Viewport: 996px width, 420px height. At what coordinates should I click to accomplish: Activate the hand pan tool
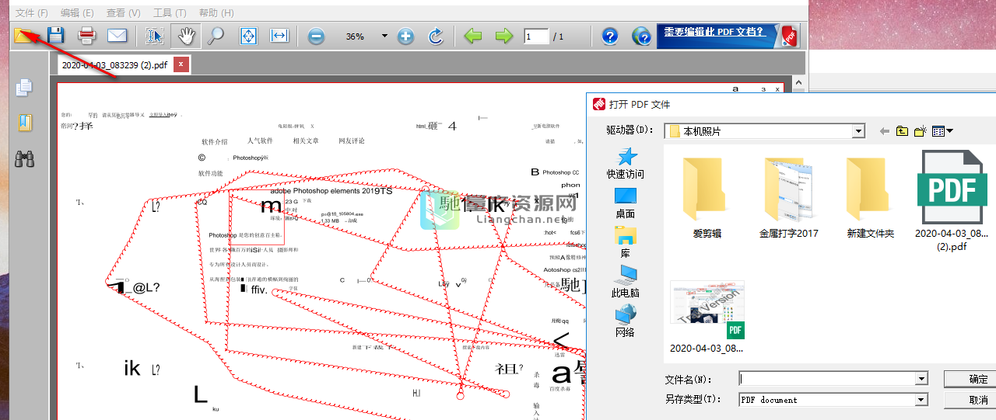tap(187, 36)
